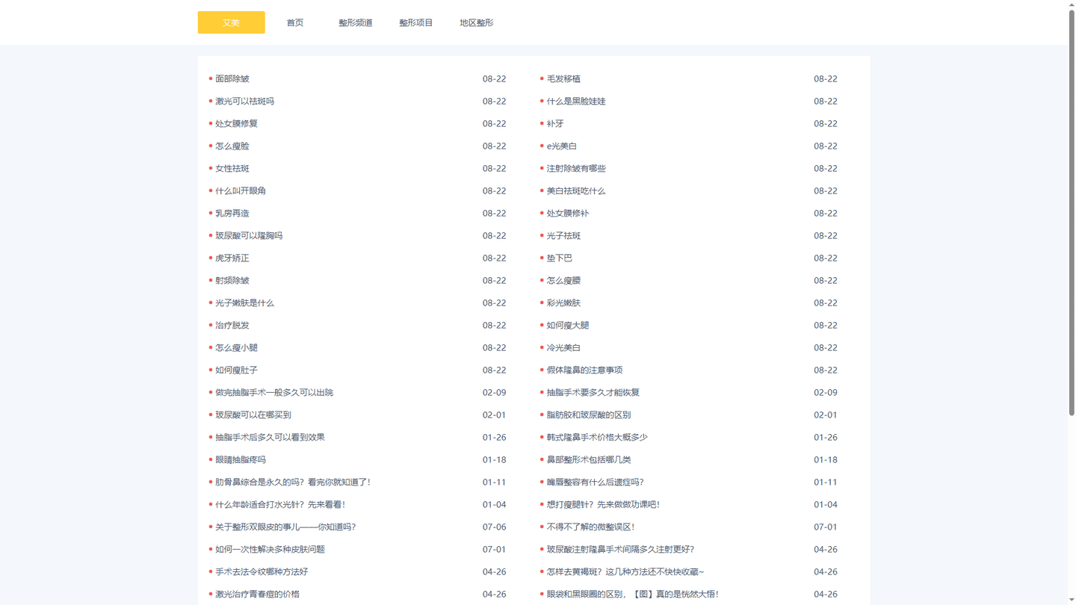Click the 光子祛斑 link
1076x605 pixels.
pos(563,235)
